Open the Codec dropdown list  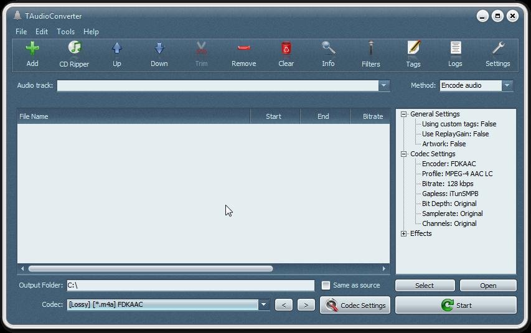click(x=264, y=304)
